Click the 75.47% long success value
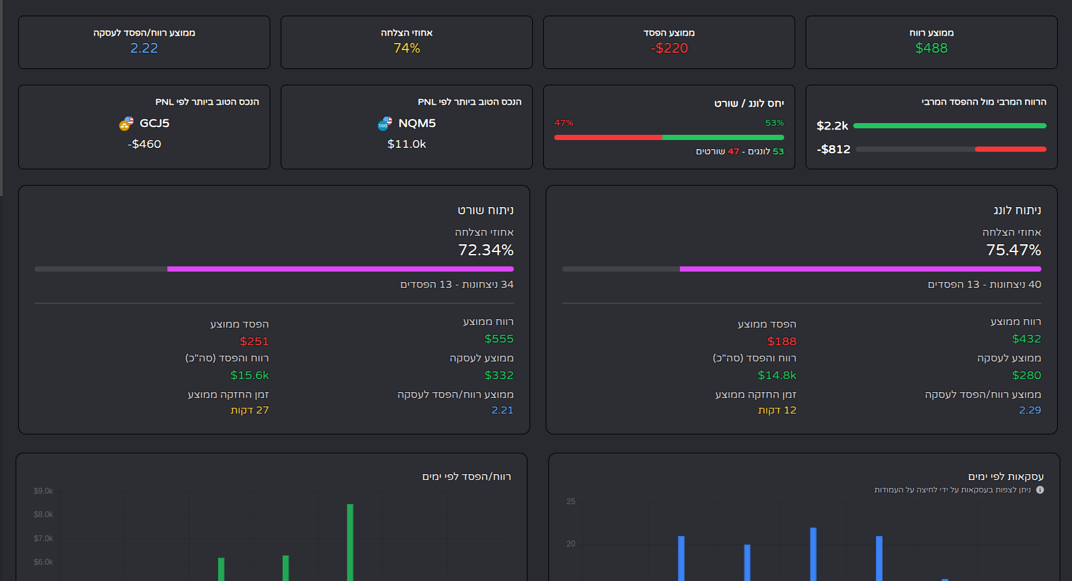The height and width of the screenshot is (581, 1072). (x=1013, y=250)
